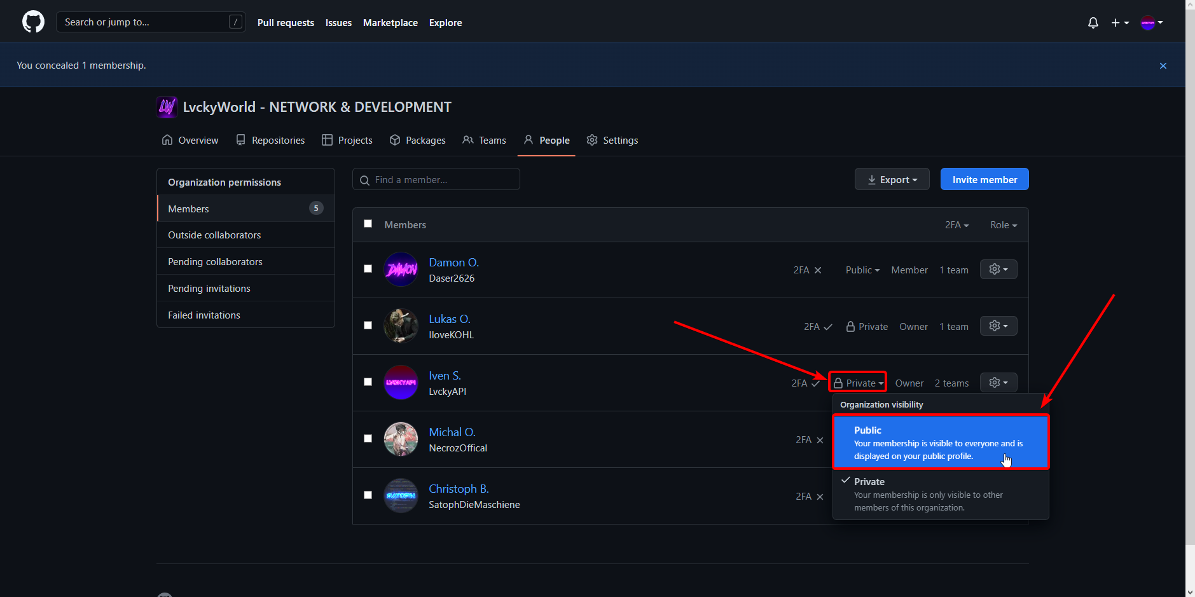Open the Role filter dropdown
Screen dimensions: 1195x597
coord(1003,225)
